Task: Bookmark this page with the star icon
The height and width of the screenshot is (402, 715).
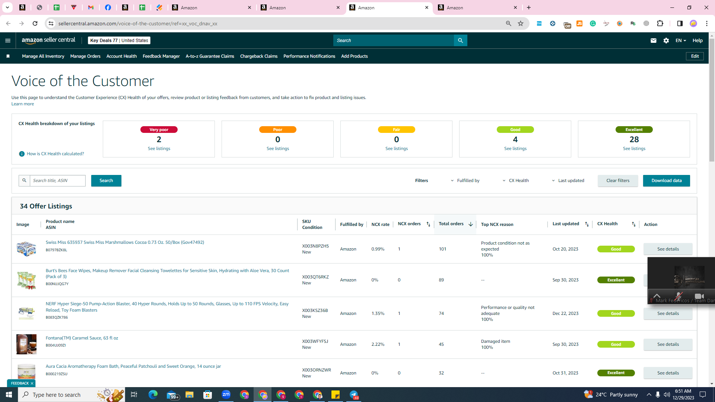Action: point(521,23)
